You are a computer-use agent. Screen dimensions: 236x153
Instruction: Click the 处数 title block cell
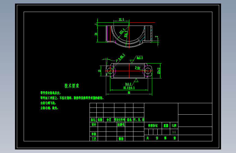(100, 120)
